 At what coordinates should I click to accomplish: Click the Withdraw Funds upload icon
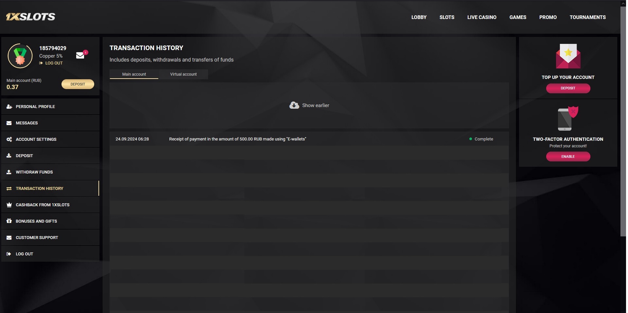[x=9, y=172]
